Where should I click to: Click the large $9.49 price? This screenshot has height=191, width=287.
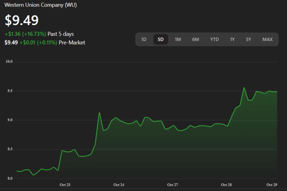(22, 20)
